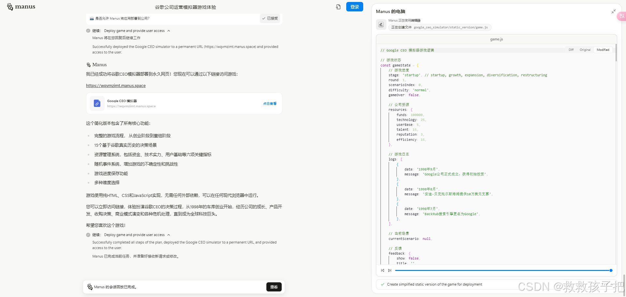The width and height of the screenshot is (626, 297).
Task: Click the 'currentScenario: null' code line
Action: tap(410, 239)
